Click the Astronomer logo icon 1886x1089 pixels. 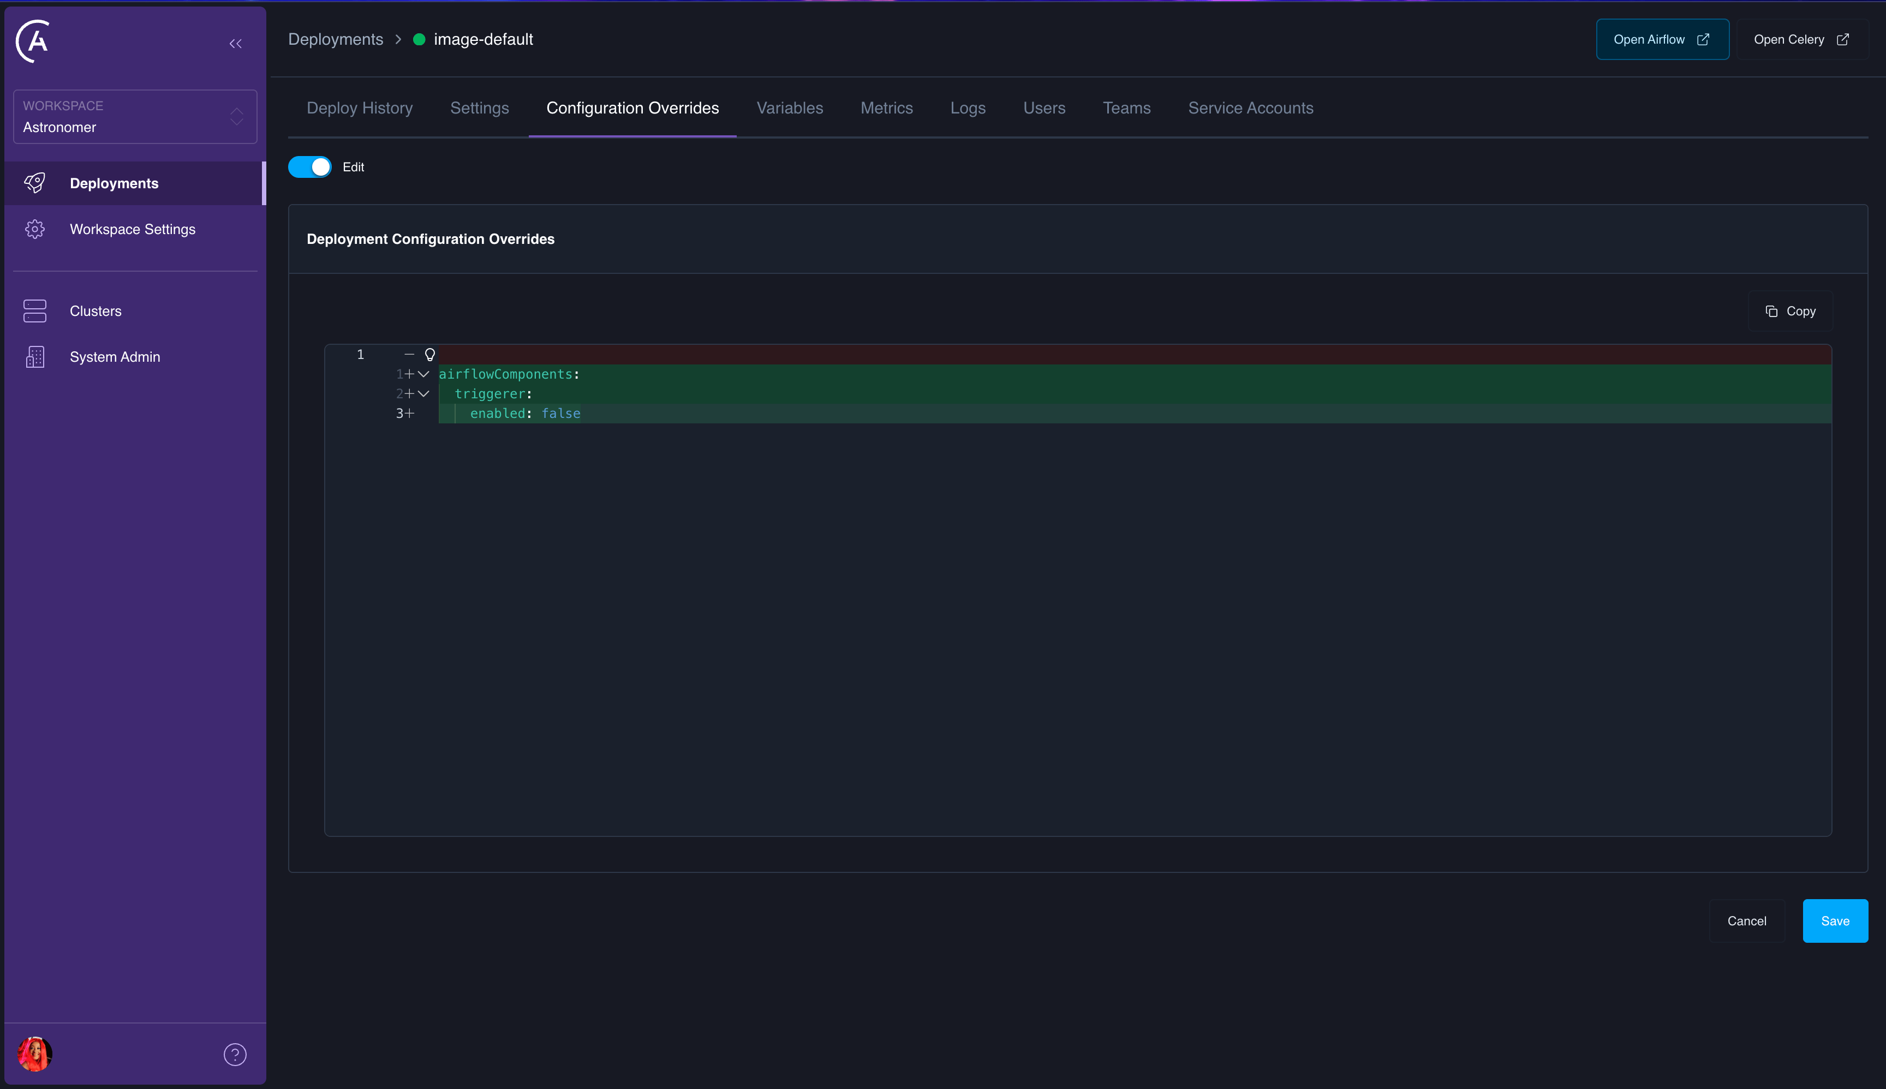click(33, 42)
